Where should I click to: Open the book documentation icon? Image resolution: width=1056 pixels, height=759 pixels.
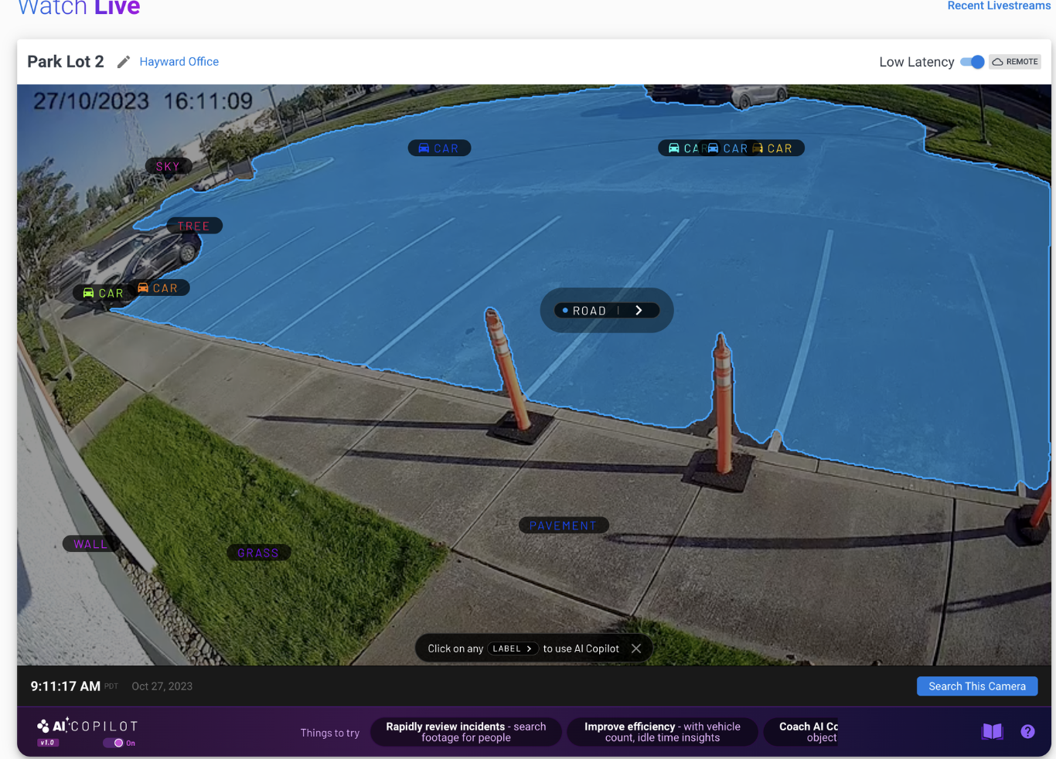[x=992, y=731]
